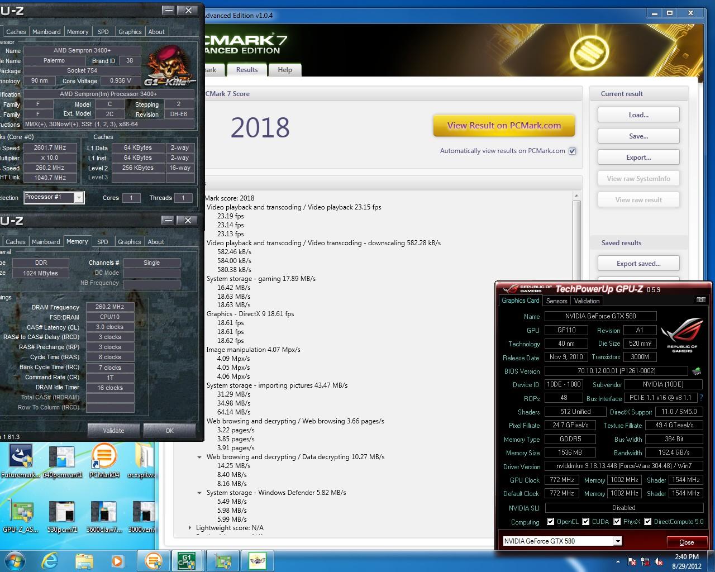Select the 3600claw7 desktop file
Screen dimensions: 715x572
[x=104, y=516]
